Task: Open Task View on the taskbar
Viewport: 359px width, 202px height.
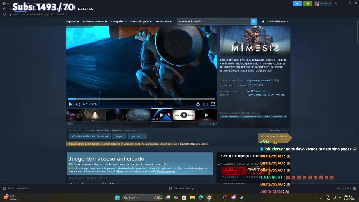Action: 168,198
